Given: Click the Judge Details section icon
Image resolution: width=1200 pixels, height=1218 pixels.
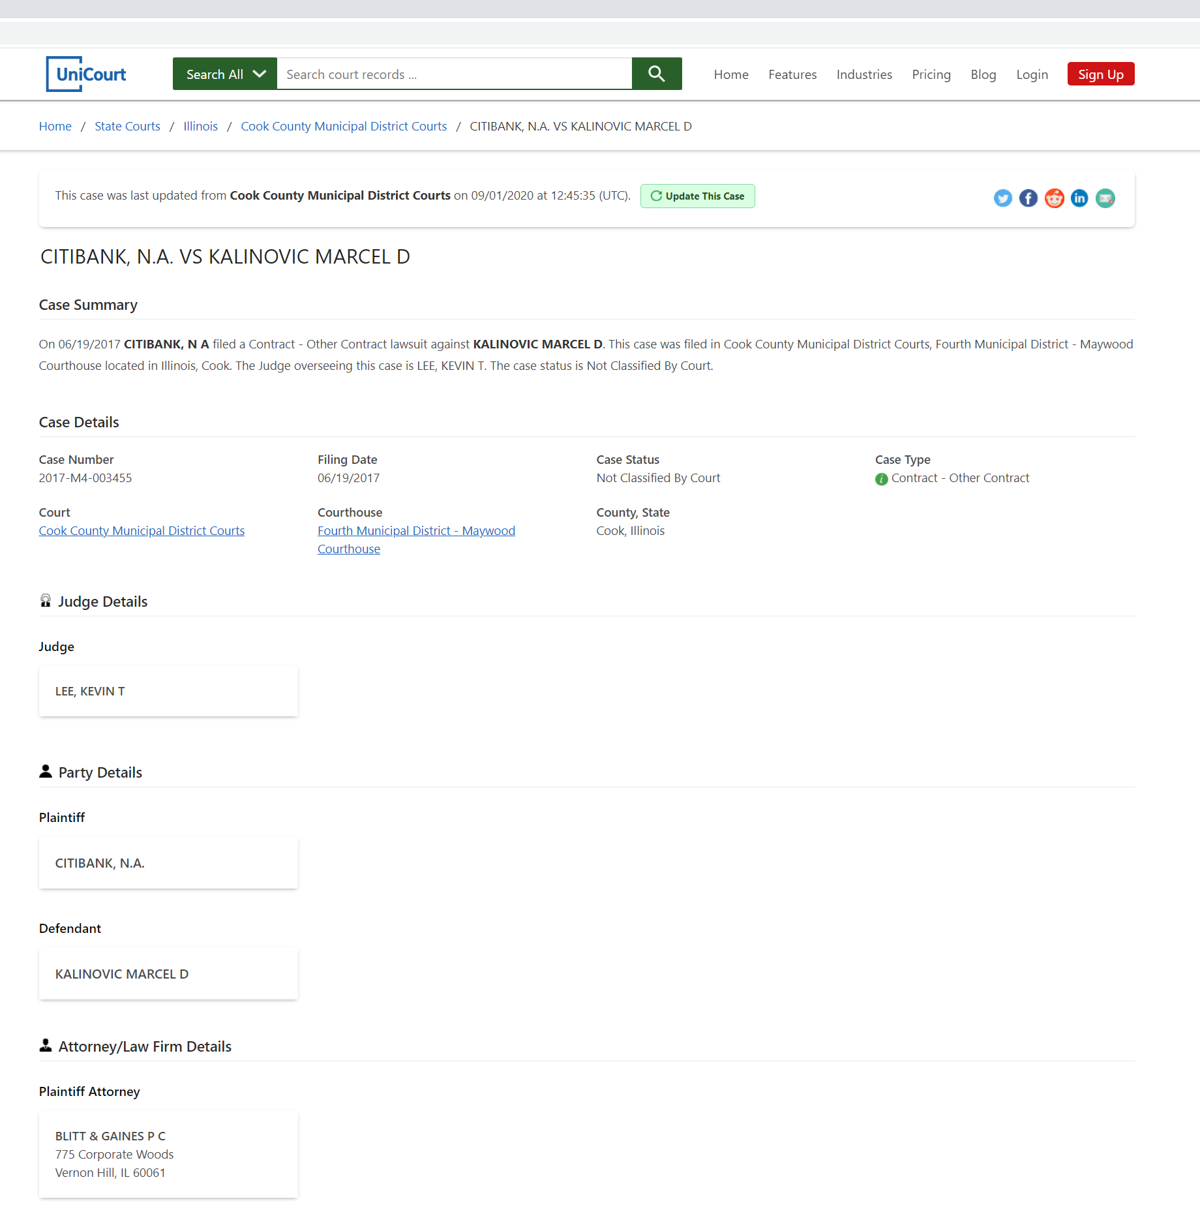Looking at the screenshot, I should pos(45,600).
